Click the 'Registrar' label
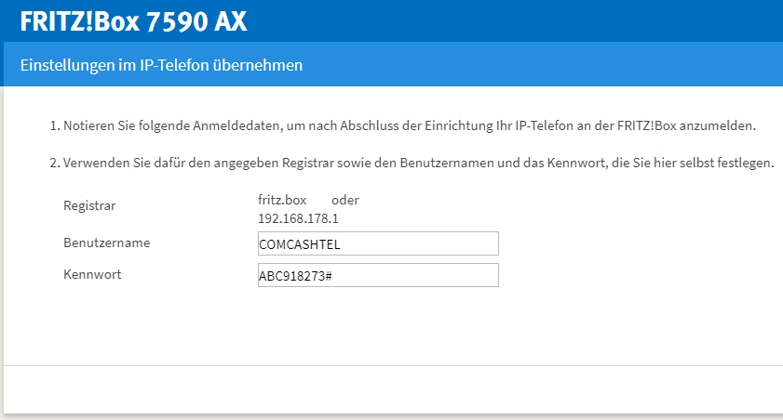 (x=89, y=205)
